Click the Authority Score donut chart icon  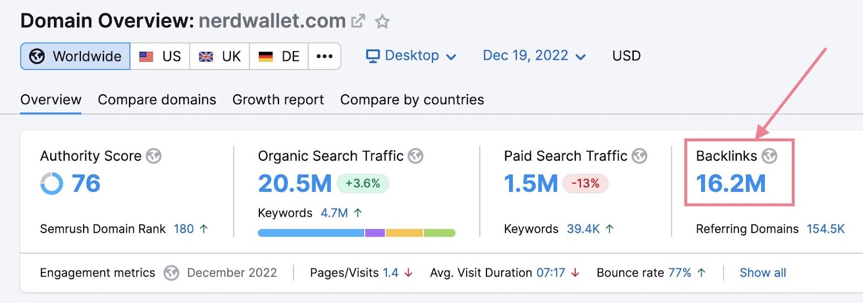[52, 184]
